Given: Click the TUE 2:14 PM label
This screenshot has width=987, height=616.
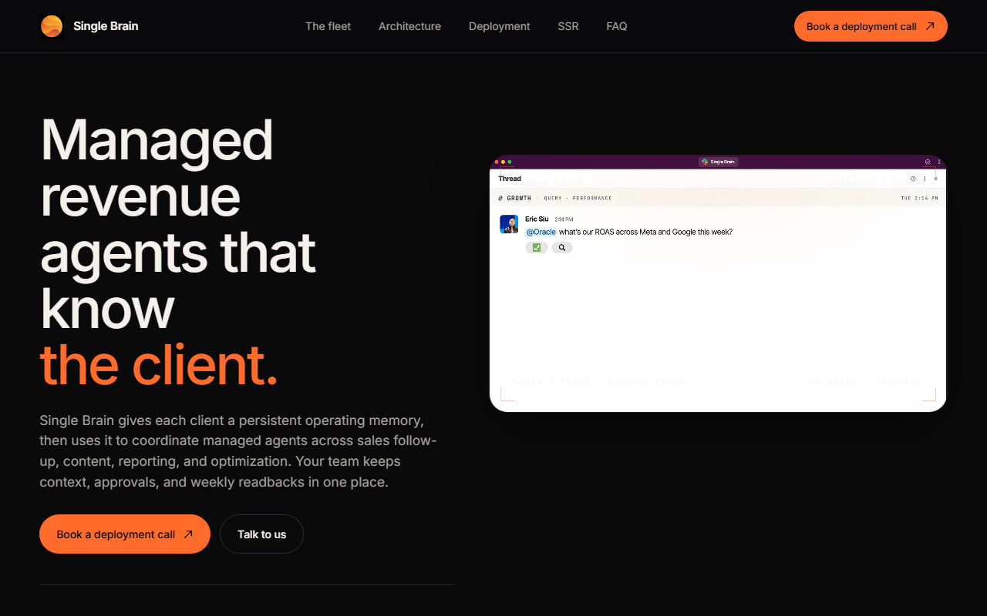Looking at the screenshot, I should coord(919,198).
